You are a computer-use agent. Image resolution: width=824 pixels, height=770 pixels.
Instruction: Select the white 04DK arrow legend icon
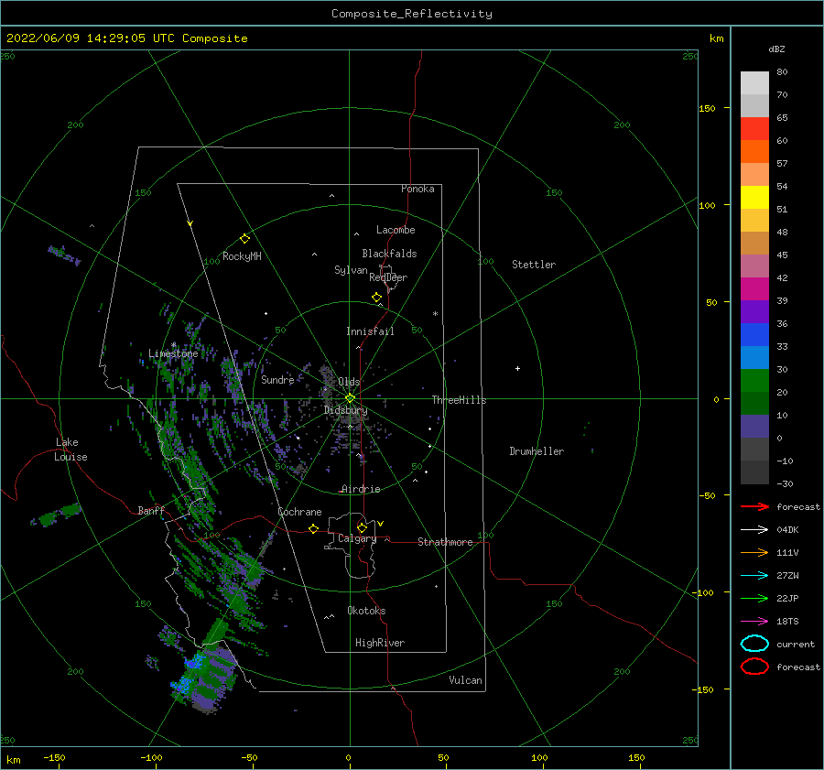coord(754,529)
